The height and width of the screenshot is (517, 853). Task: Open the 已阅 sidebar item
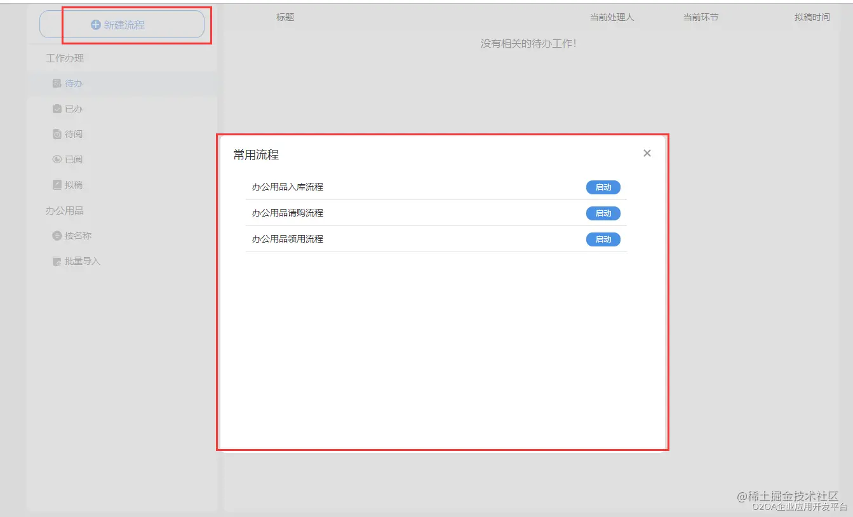pyautogui.click(x=122, y=159)
